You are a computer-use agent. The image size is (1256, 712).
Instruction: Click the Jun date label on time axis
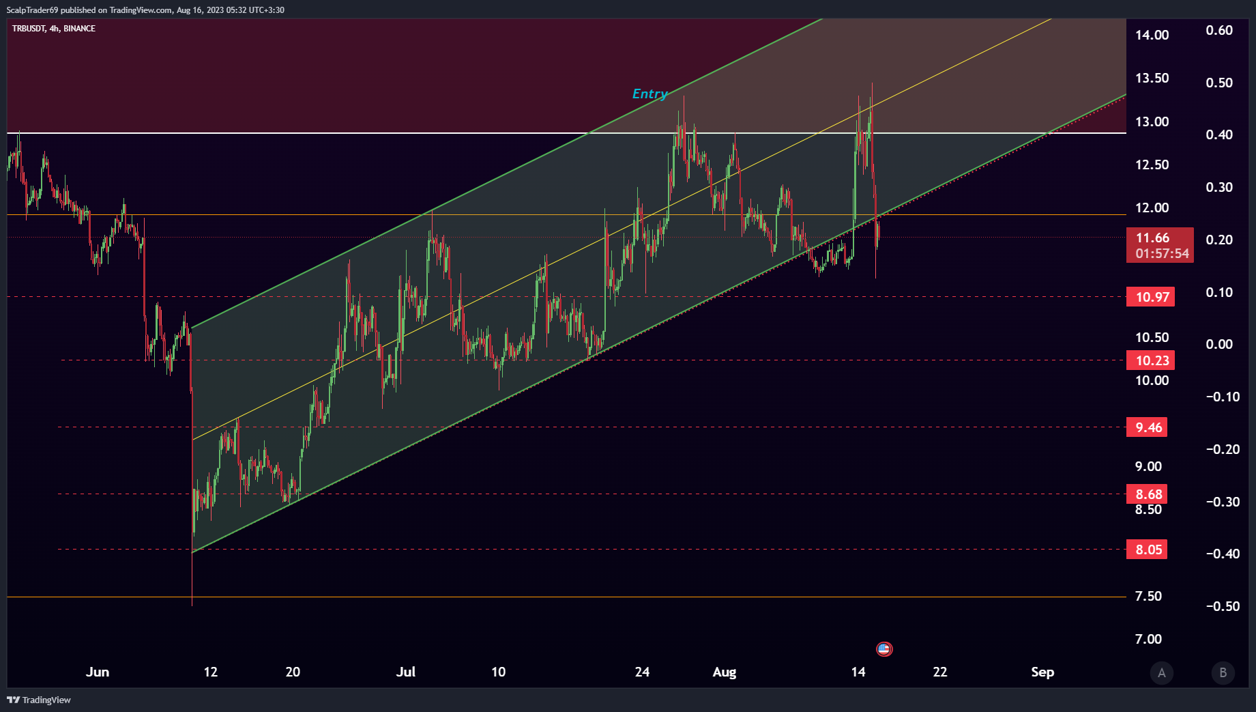(98, 672)
